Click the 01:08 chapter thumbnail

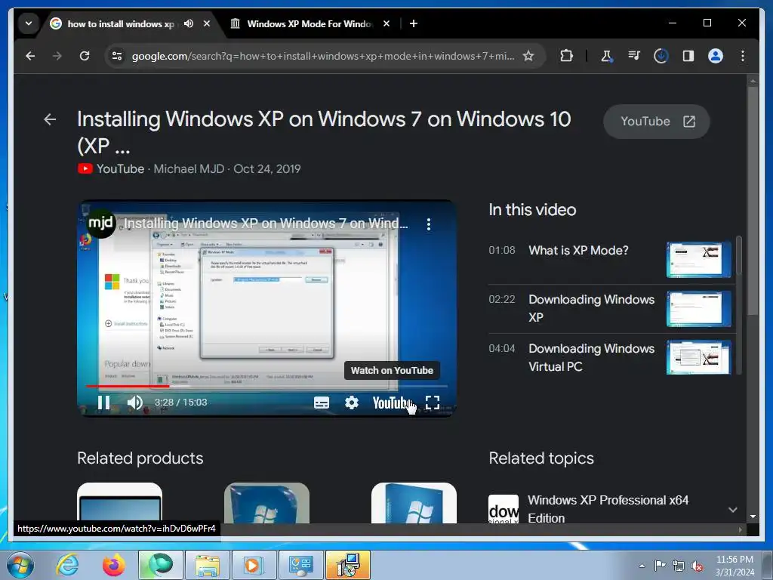(698, 260)
